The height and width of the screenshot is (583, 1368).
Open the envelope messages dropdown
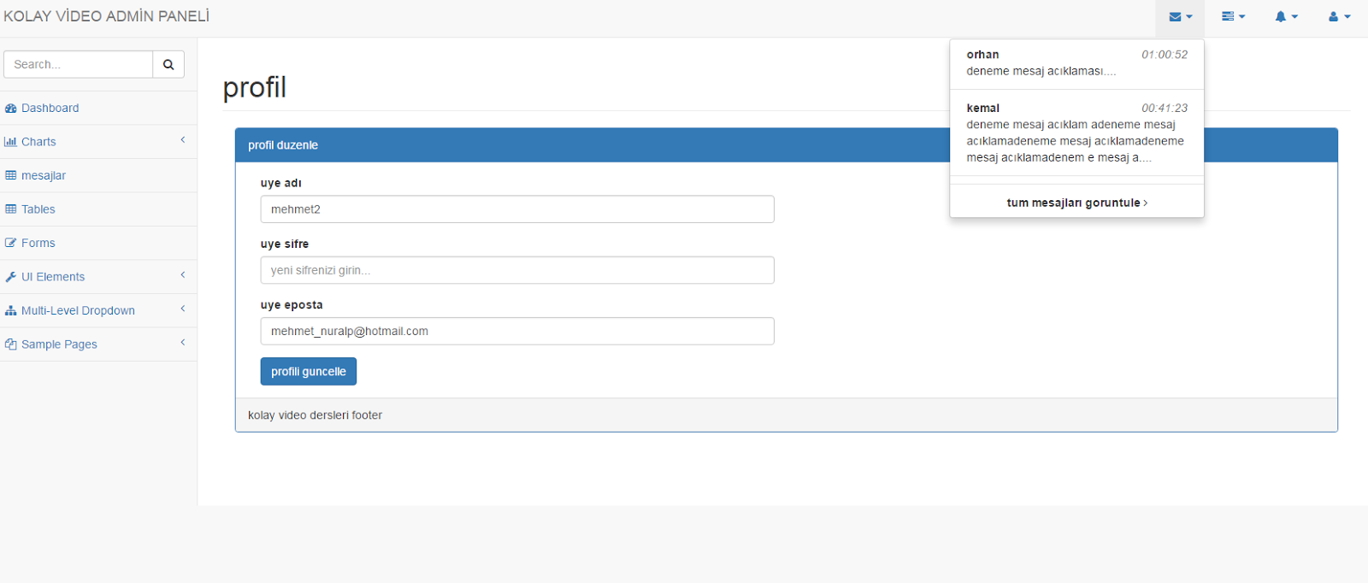(x=1180, y=17)
